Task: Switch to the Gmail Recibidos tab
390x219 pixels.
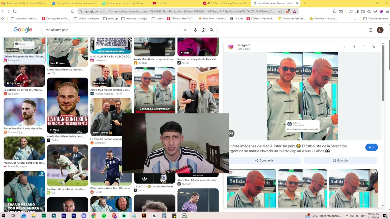Action: (x=24, y=3)
